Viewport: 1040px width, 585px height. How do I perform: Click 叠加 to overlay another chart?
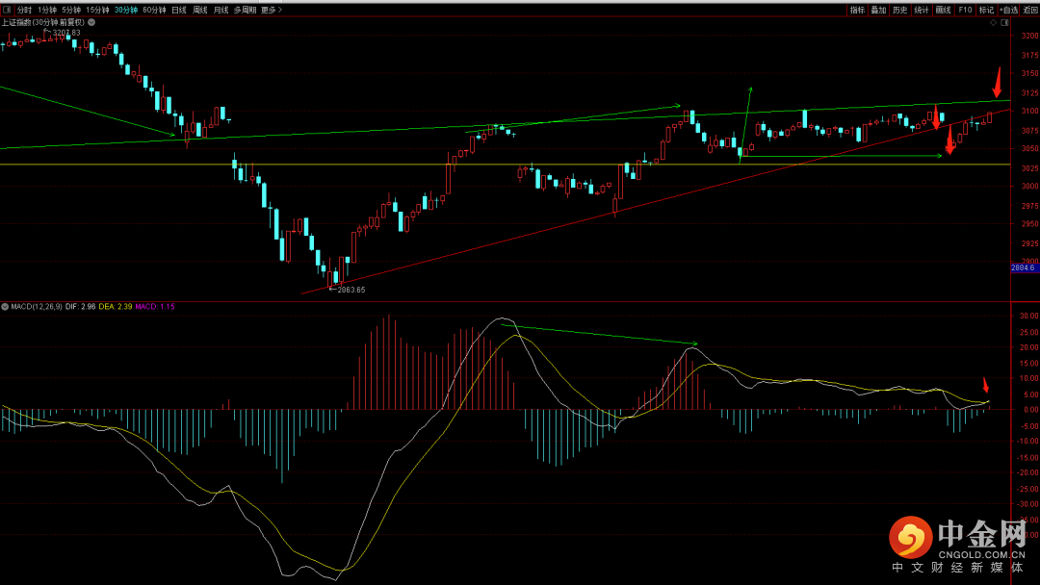tap(878, 10)
